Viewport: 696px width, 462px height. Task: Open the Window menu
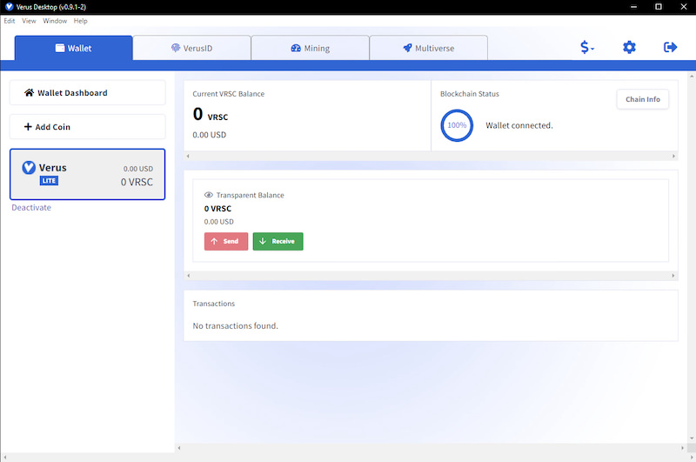[x=55, y=21]
